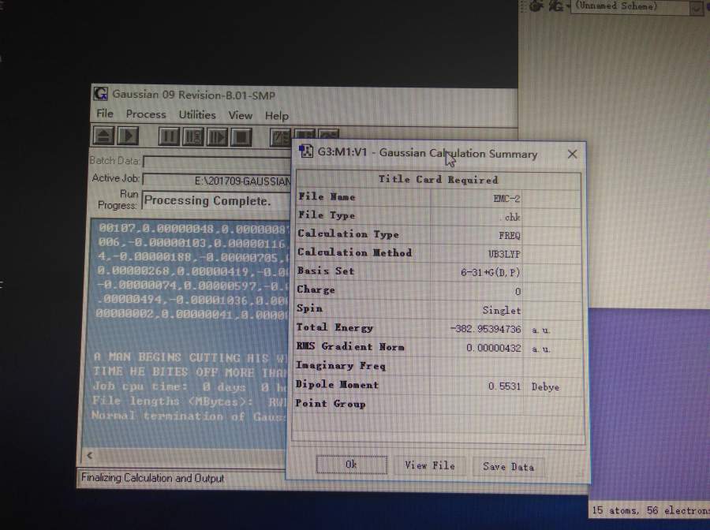Click the Dipole Moment value '0.5531'
710x530 pixels.
pyautogui.click(x=504, y=386)
